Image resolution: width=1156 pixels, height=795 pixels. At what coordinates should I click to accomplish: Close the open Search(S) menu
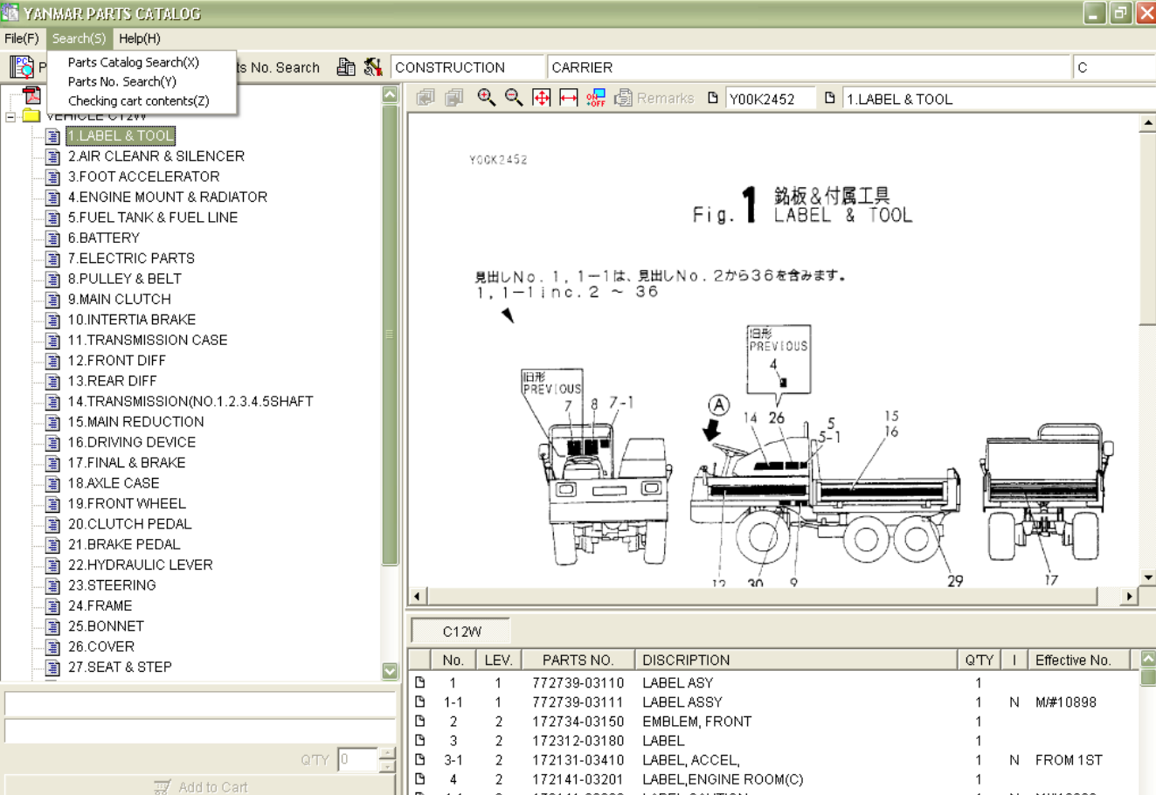[x=79, y=38]
